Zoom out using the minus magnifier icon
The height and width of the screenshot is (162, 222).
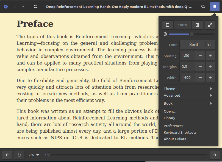[x=167, y=25]
